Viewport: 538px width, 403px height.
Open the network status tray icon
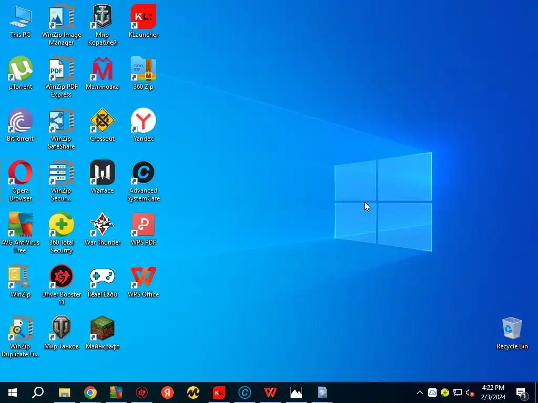[x=458, y=393]
